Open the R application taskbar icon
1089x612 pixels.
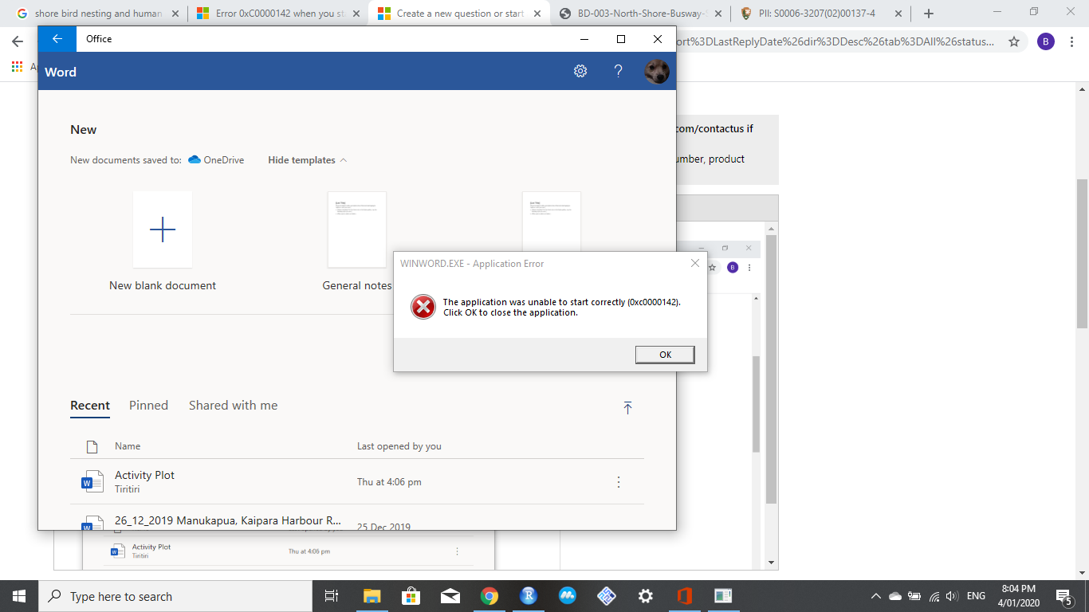528,596
